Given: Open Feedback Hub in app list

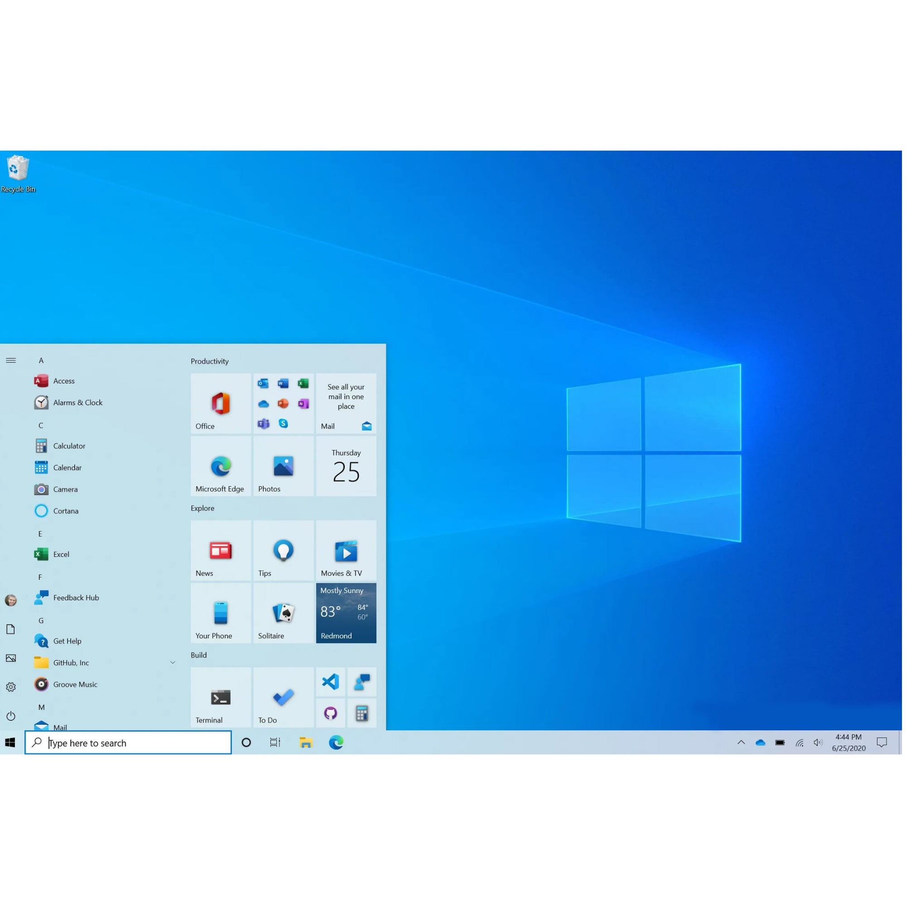Looking at the screenshot, I should click(x=105, y=598).
